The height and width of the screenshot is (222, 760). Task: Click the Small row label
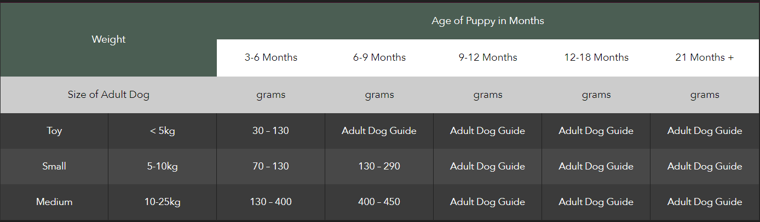tap(54, 166)
